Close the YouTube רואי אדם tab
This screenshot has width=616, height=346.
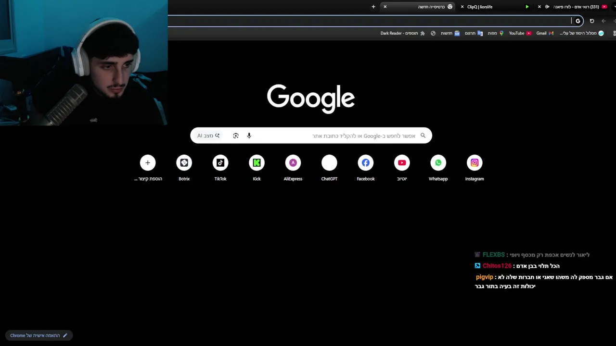point(539,7)
